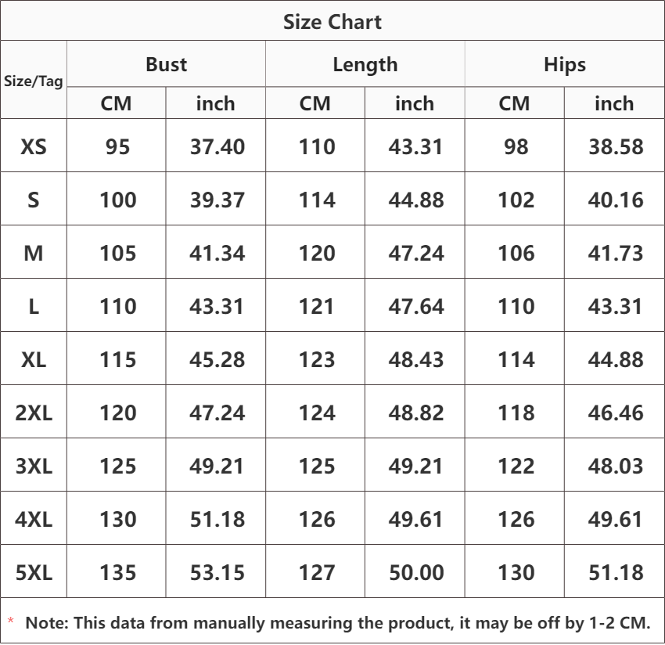Select the Bust column header

coord(166,64)
